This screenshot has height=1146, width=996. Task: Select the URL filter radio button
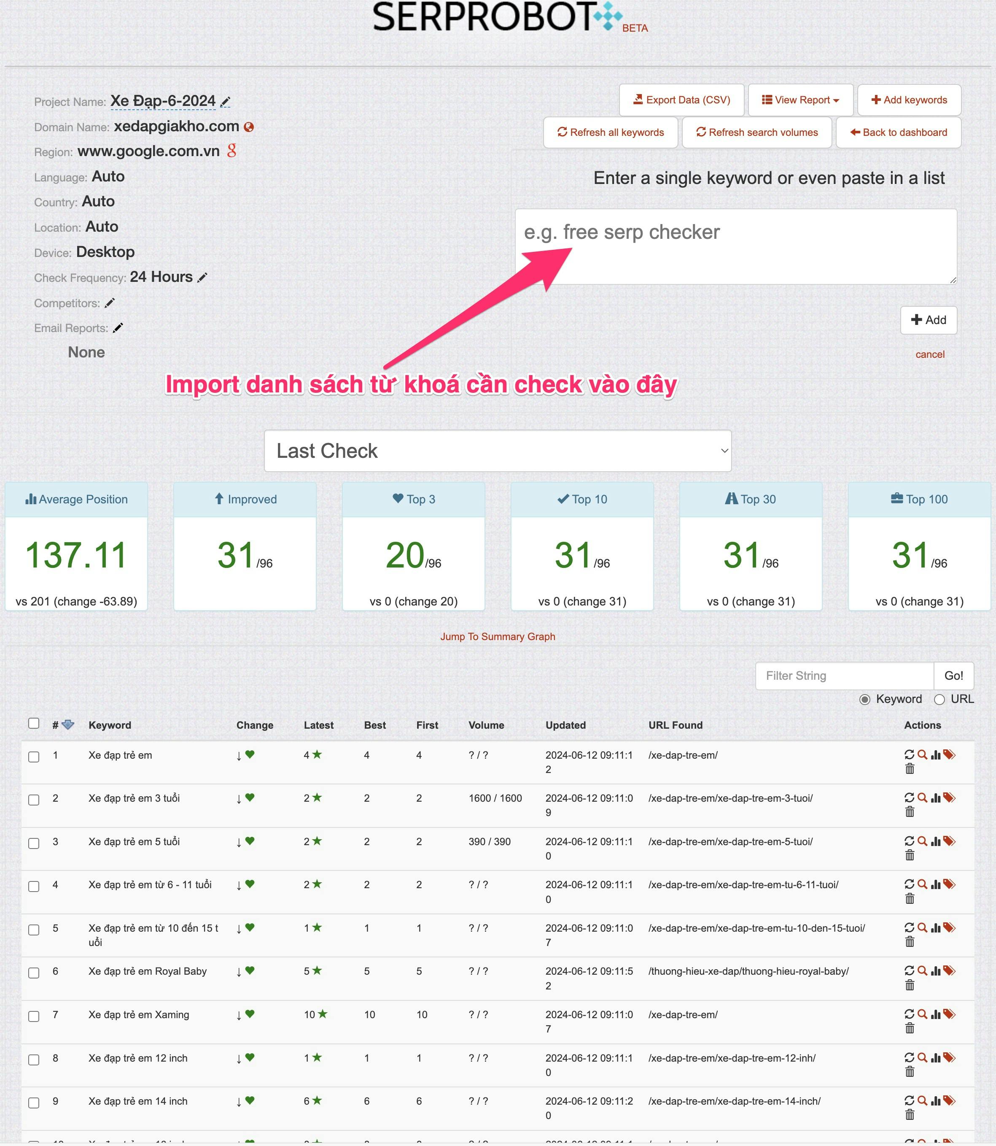[939, 700]
